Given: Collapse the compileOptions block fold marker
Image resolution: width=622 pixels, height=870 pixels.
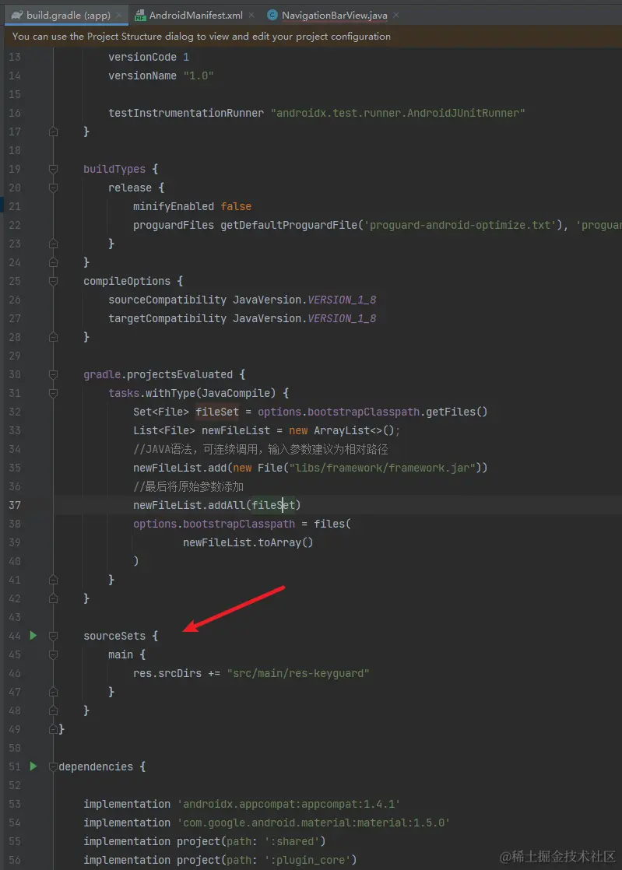Looking at the screenshot, I should 53,281.
